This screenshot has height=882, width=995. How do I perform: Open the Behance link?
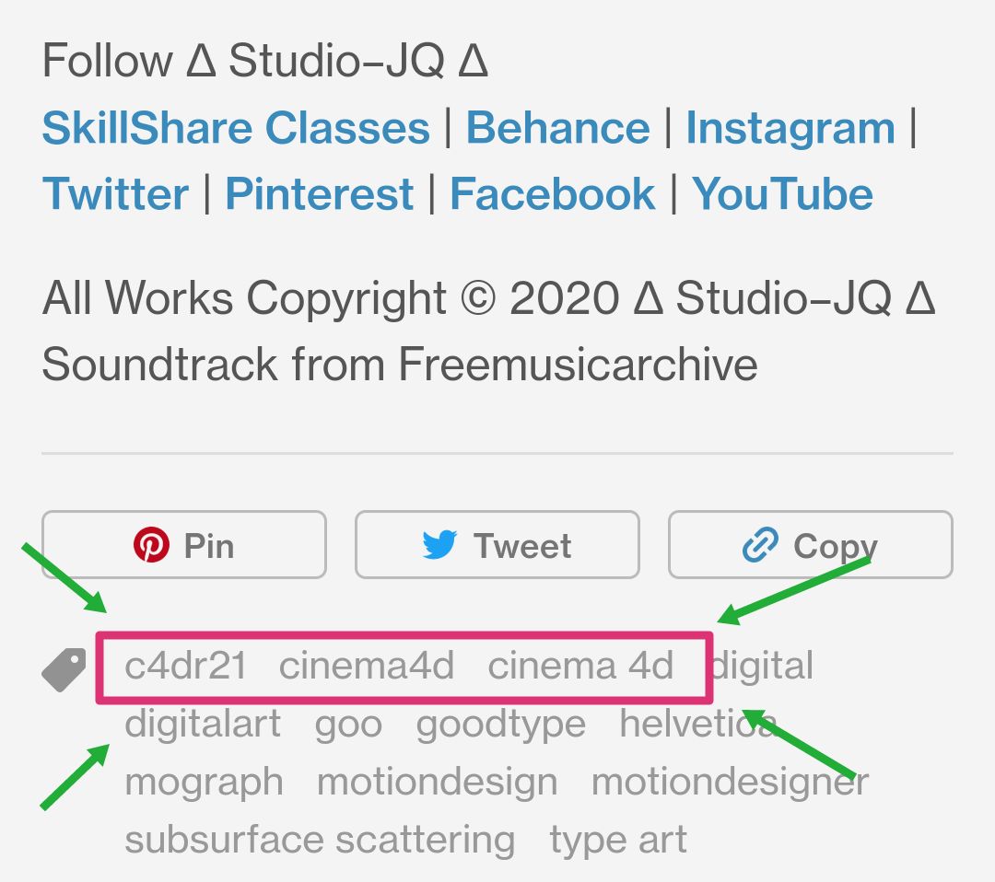pyautogui.click(x=557, y=127)
